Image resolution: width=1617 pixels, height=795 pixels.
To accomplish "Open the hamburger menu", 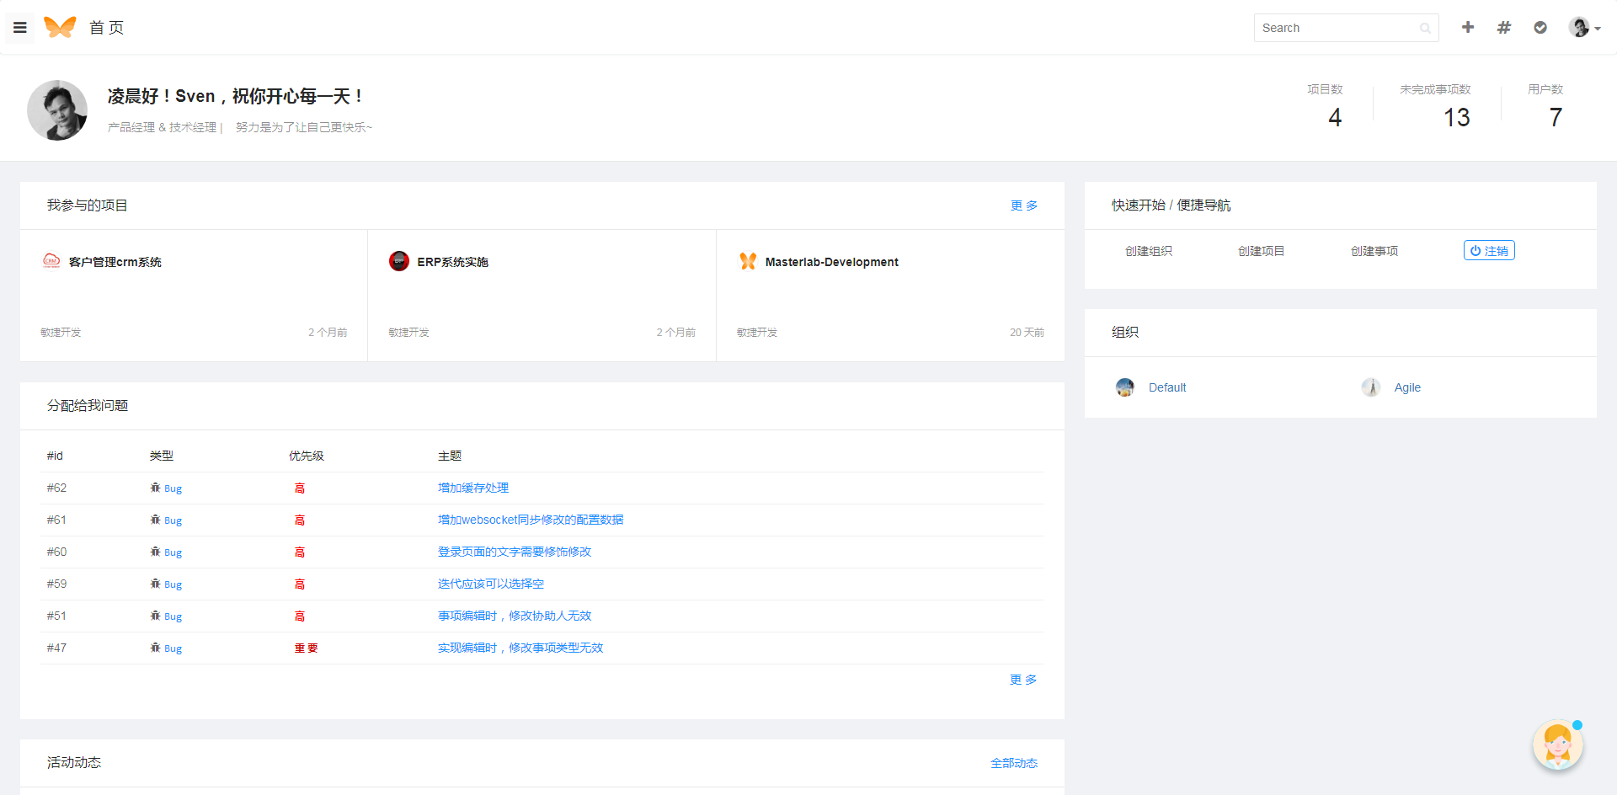I will pyautogui.click(x=20, y=28).
